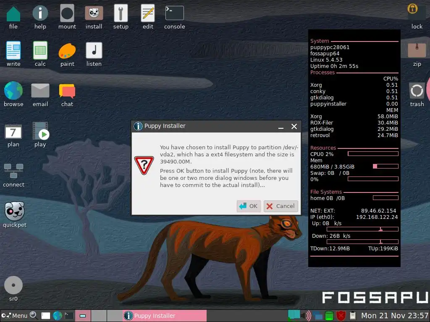Open the tray network monitors icon

point(318,316)
